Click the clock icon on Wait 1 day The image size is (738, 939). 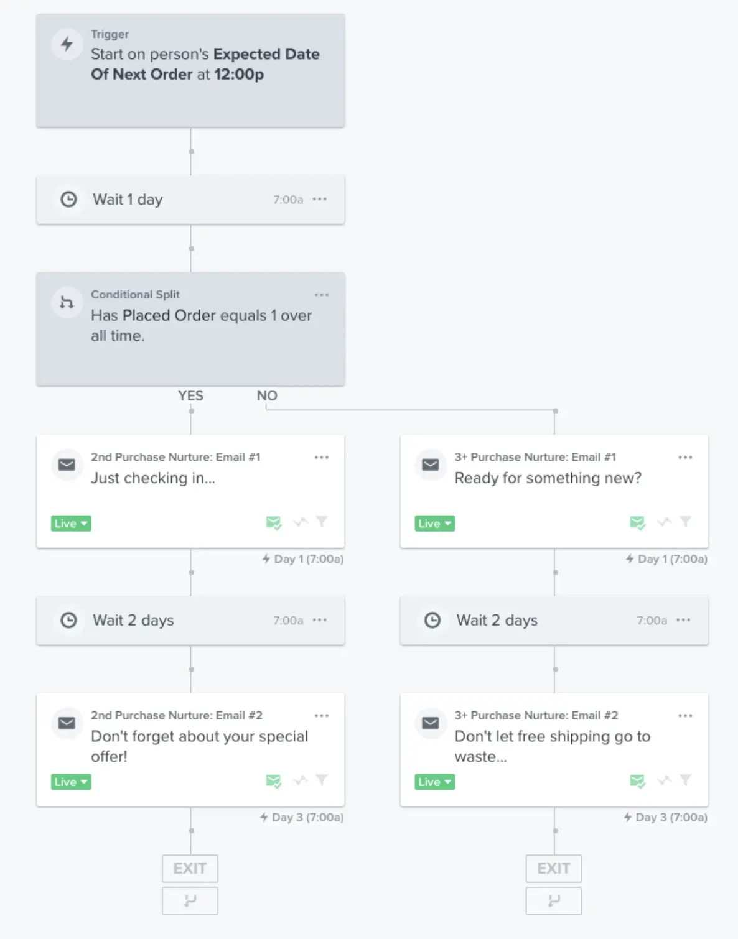[x=68, y=200]
